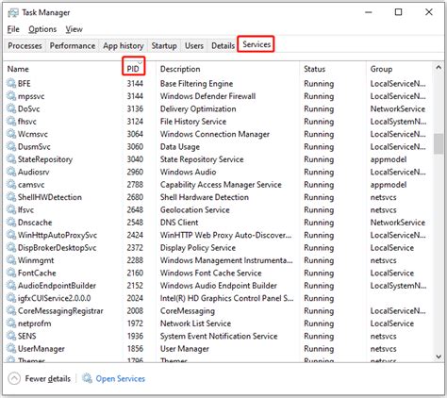Click the icon beside WinHttpAutoProxySvc

point(11,235)
